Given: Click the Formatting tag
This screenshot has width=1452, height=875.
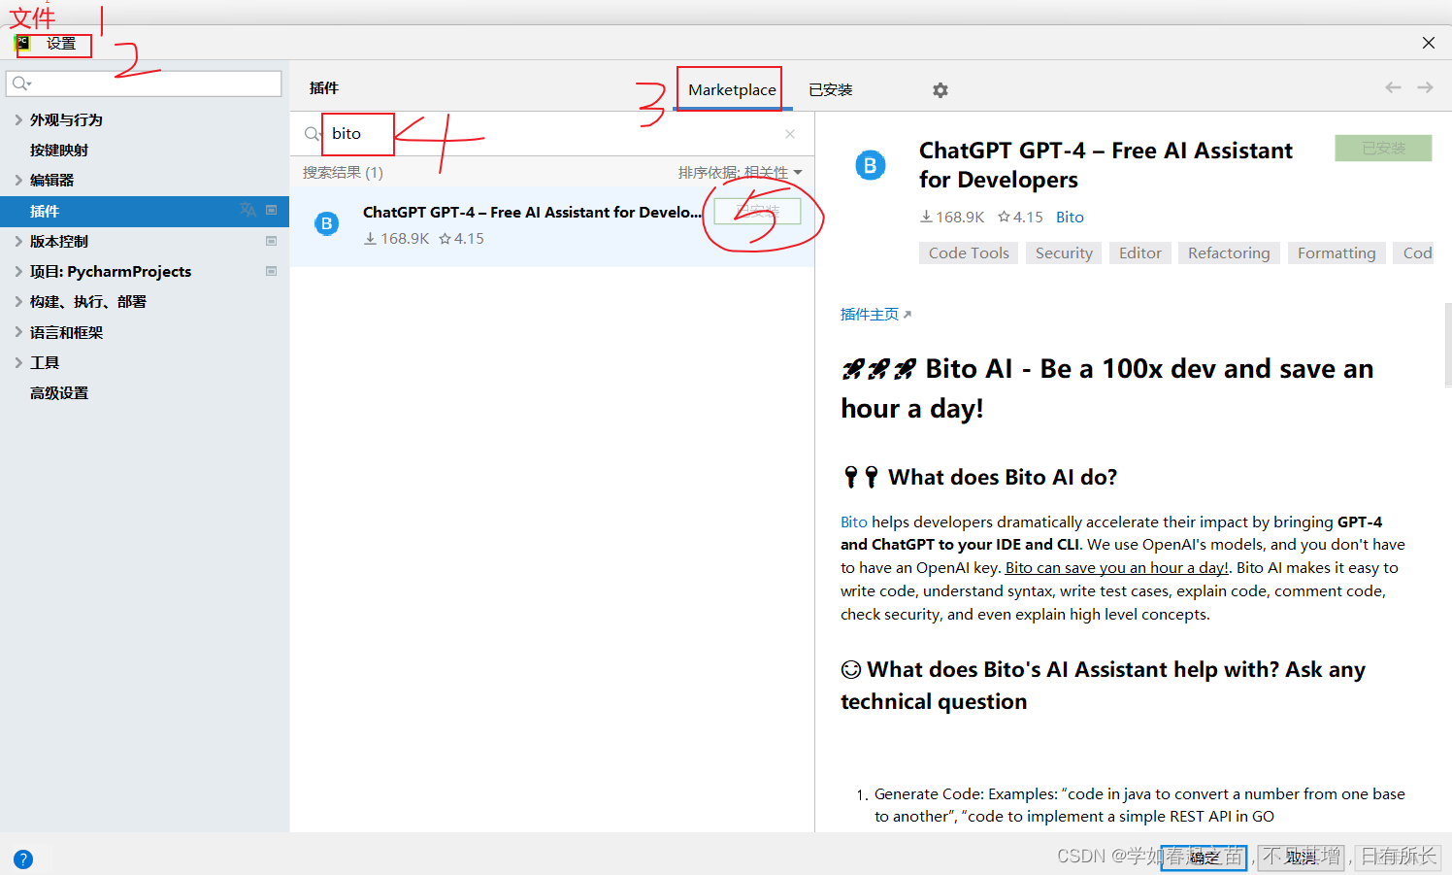Looking at the screenshot, I should (x=1336, y=252).
